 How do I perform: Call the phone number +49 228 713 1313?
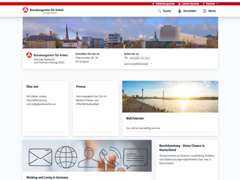click(x=140, y=58)
